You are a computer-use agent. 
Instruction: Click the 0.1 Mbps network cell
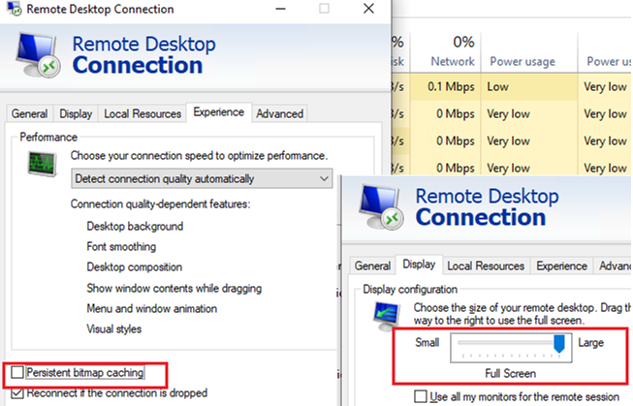pos(446,87)
